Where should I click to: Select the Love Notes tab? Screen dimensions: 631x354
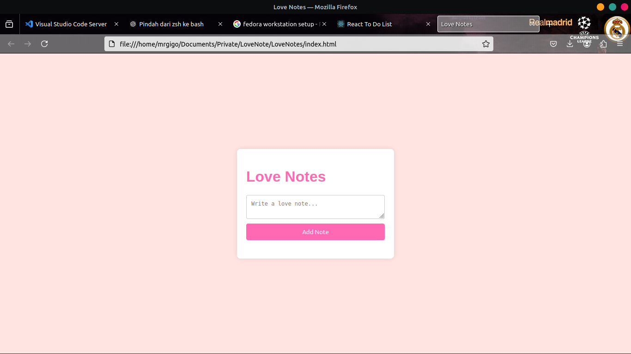[488, 24]
